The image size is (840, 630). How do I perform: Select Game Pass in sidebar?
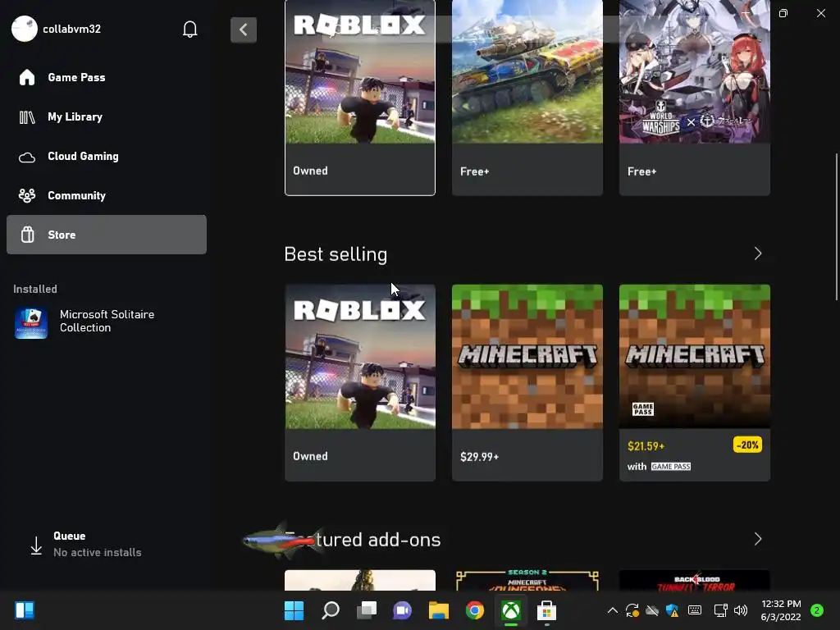pos(106,77)
